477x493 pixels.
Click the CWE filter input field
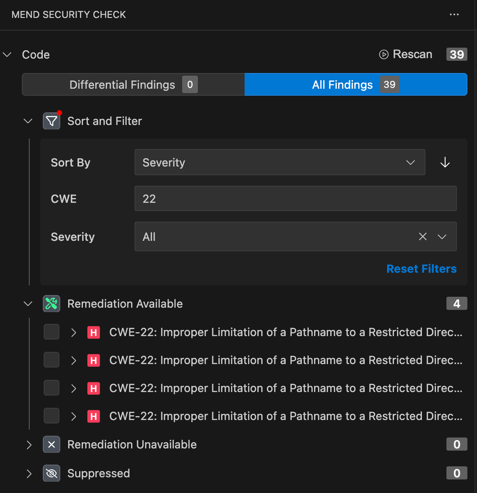pyautogui.click(x=295, y=199)
